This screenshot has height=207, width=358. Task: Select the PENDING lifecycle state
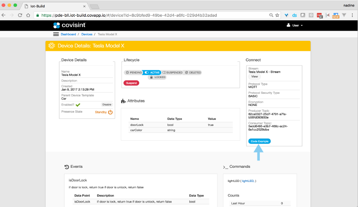[x=133, y=72]
